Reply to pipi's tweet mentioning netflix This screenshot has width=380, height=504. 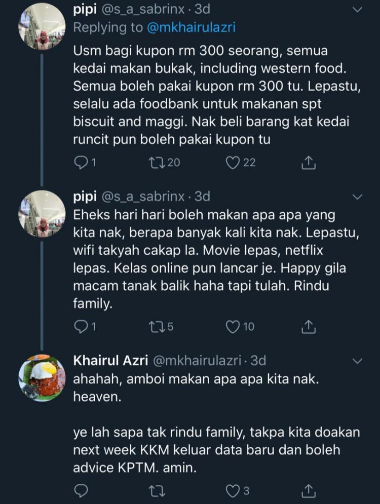coord(81,327)
